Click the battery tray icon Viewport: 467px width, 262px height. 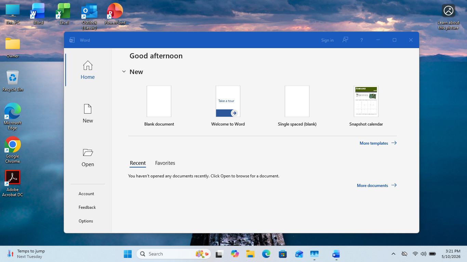(x=432, y=254)
